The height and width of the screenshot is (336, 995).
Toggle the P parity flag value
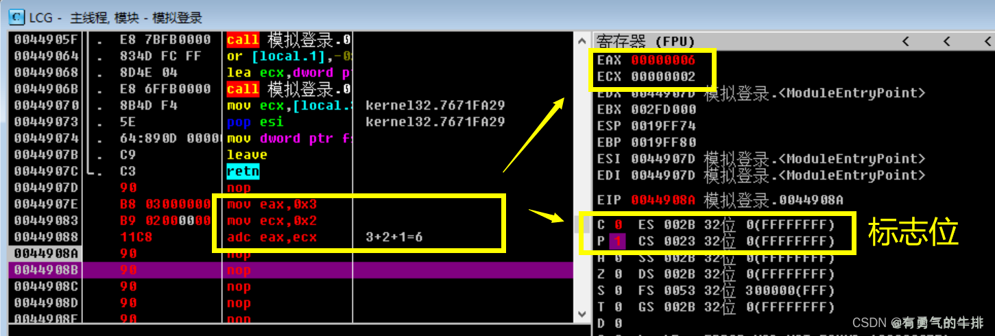(x=619, y=241)
